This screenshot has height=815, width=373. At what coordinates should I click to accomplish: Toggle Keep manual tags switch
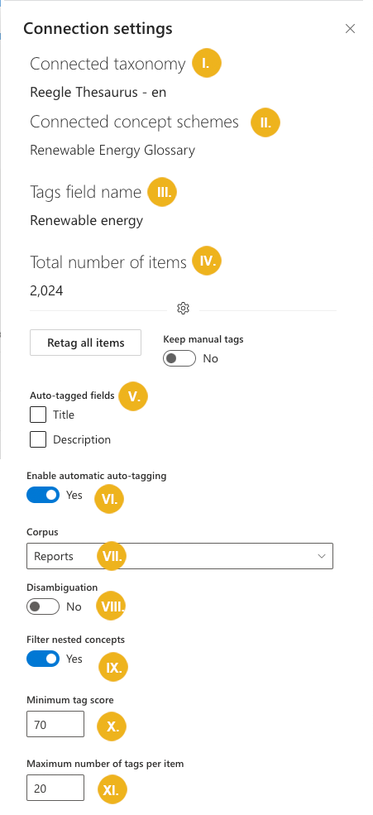[179, 358]
